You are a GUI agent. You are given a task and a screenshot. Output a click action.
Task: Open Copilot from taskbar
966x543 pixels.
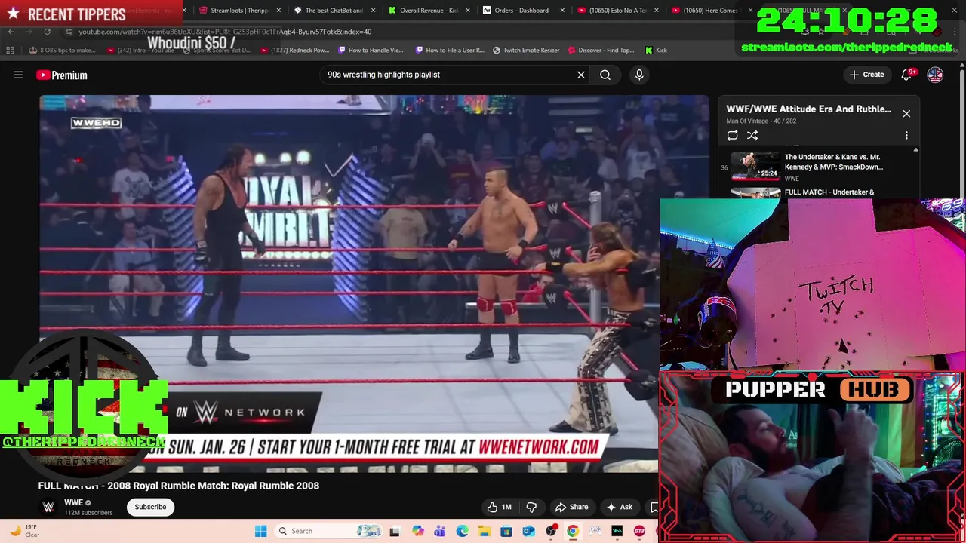click(x=418, y=531)
